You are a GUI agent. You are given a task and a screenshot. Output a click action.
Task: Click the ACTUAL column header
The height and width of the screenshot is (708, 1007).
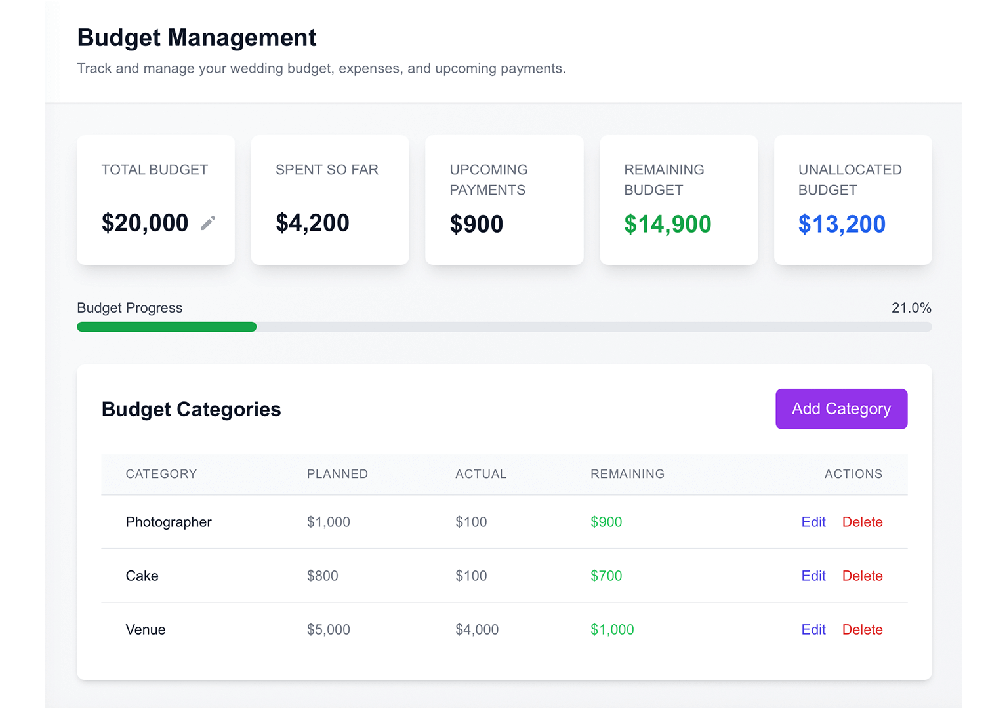pos(481,474)
